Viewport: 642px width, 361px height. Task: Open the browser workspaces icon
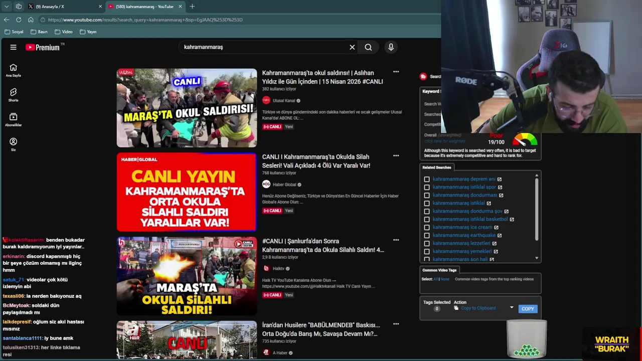[x=19, y=7]
